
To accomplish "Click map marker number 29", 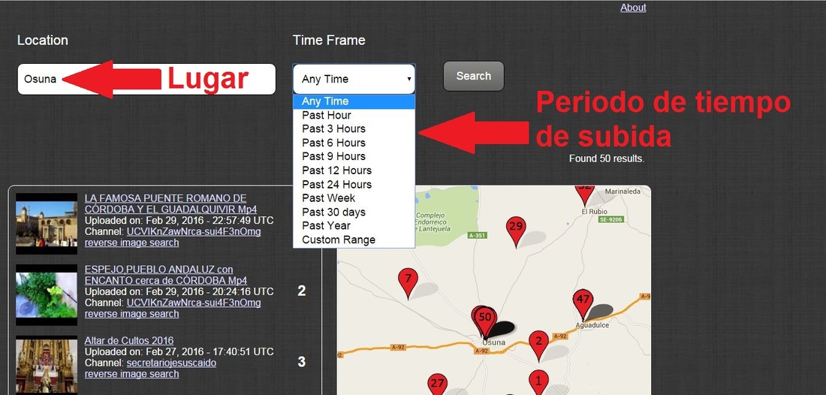I will (516, 231).
